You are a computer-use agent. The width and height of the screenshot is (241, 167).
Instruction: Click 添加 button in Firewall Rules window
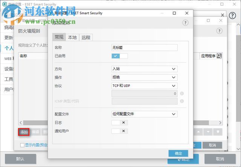pyautogui.click(x=24, y=132)
